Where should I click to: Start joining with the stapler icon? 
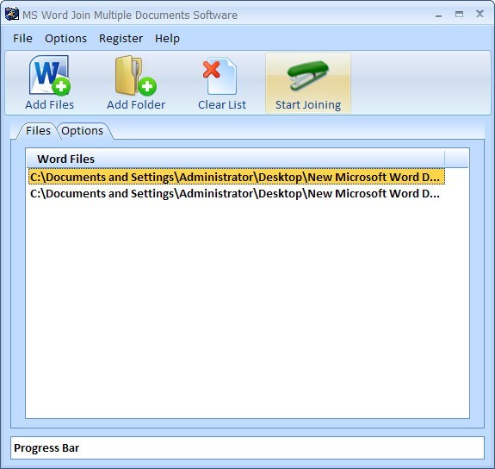point(308,76)
